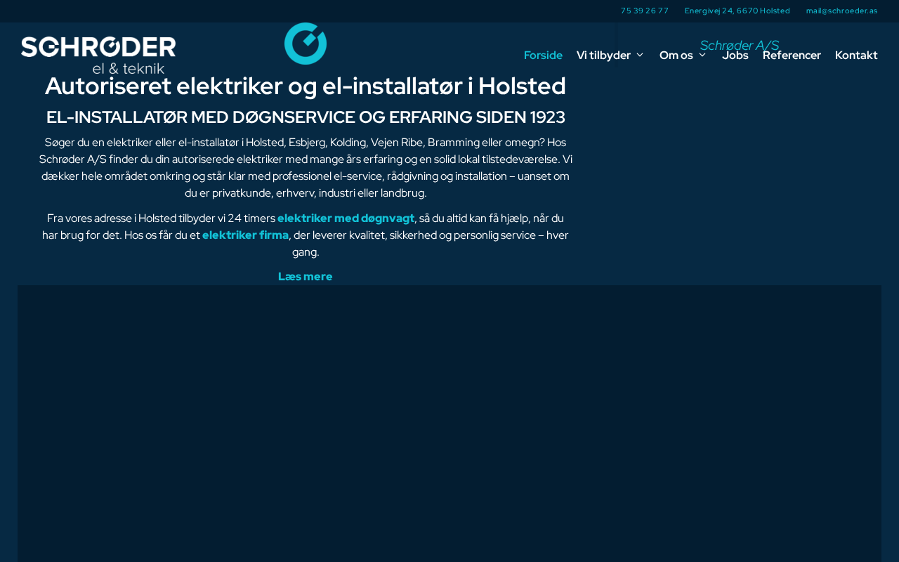Image resolution: width=899 pixels, height=562 pixels.
Task: Click the Læs mere link
Action: pyautogui.click(x=306, y=276)
